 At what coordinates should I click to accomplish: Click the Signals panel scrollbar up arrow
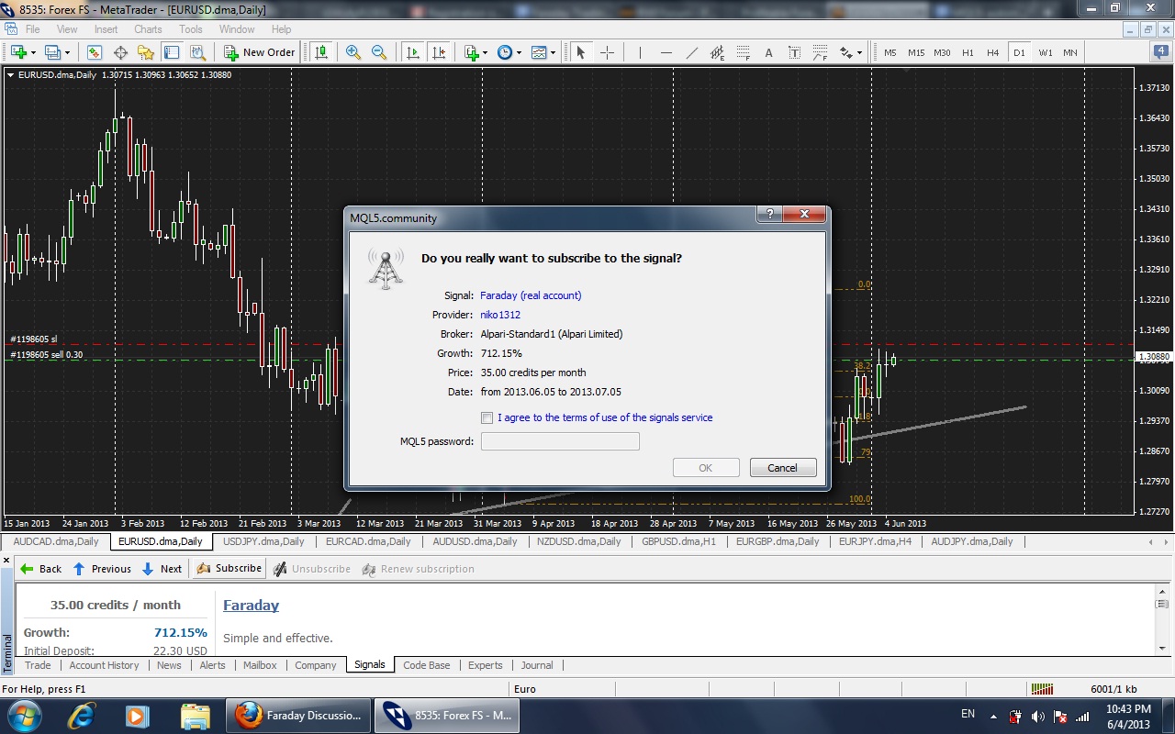[1163, 592]
